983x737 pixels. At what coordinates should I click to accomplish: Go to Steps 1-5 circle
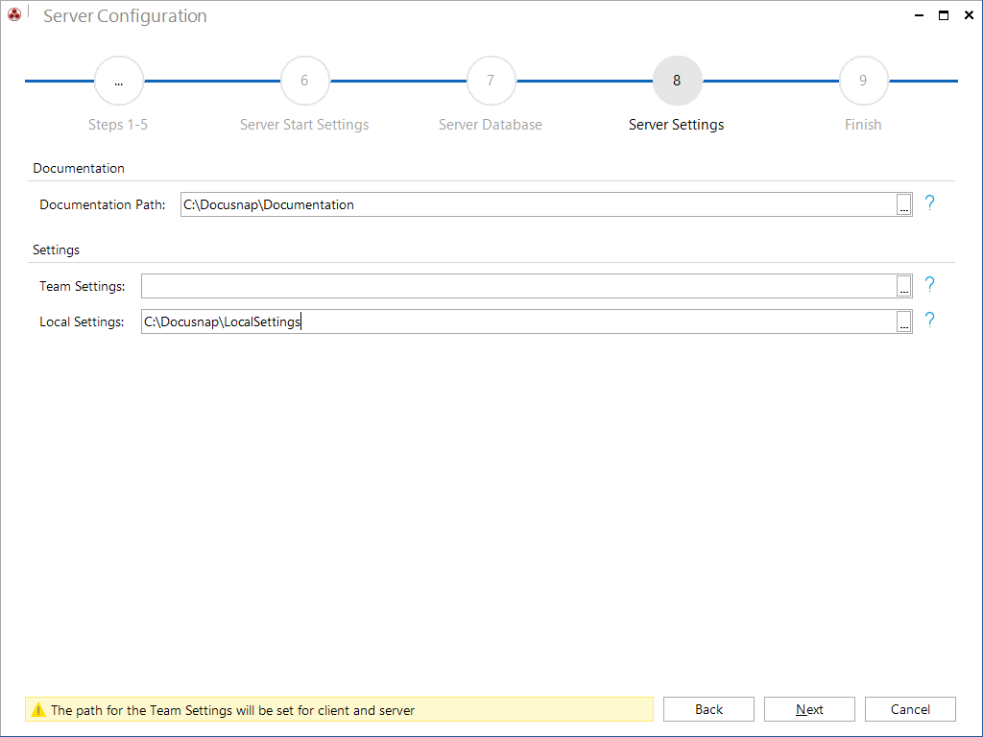[118, 81]
